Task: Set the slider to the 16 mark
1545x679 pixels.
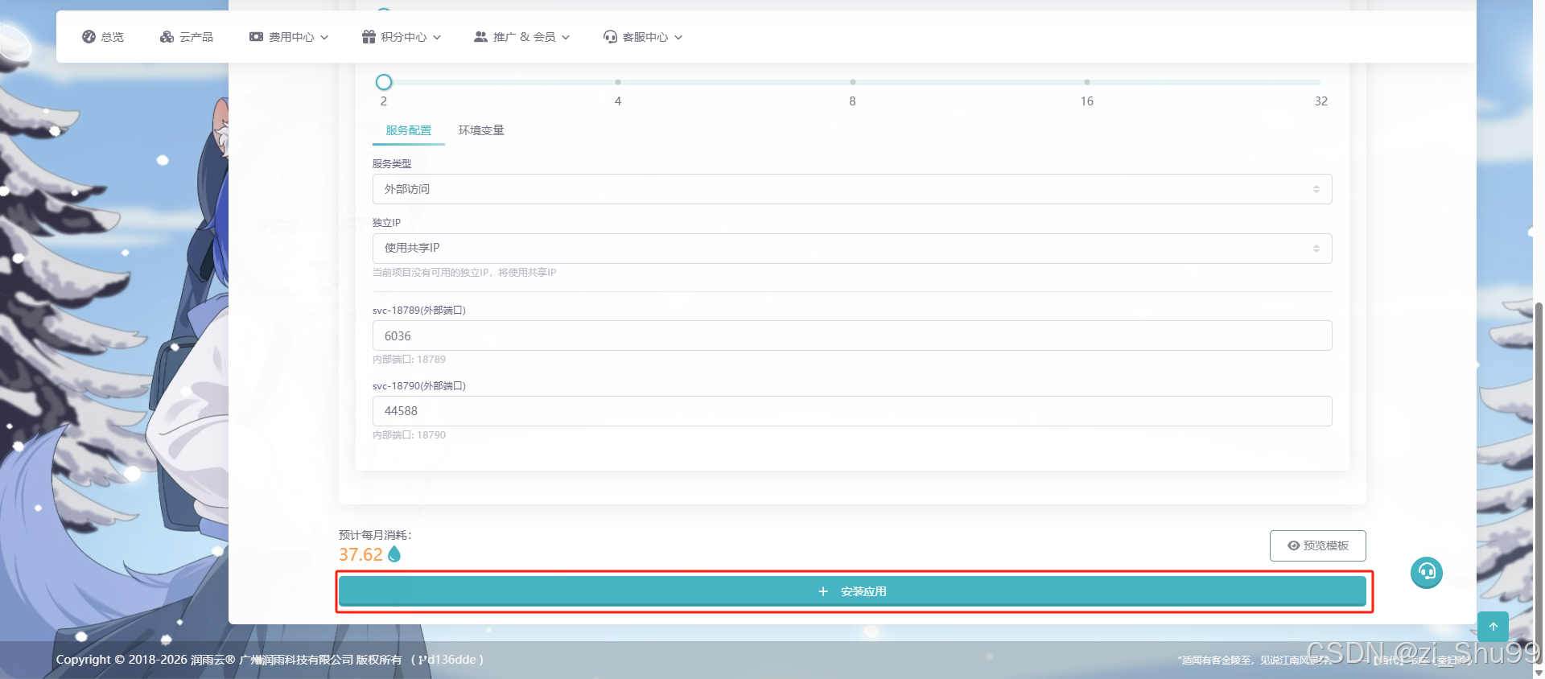Action: (1086, 82)
